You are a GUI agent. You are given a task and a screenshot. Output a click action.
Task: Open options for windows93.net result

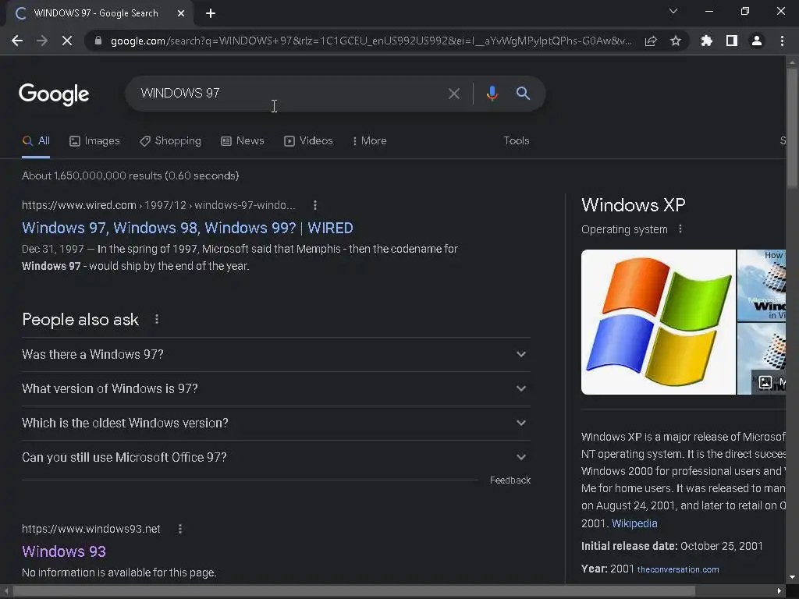coord(180,530)
